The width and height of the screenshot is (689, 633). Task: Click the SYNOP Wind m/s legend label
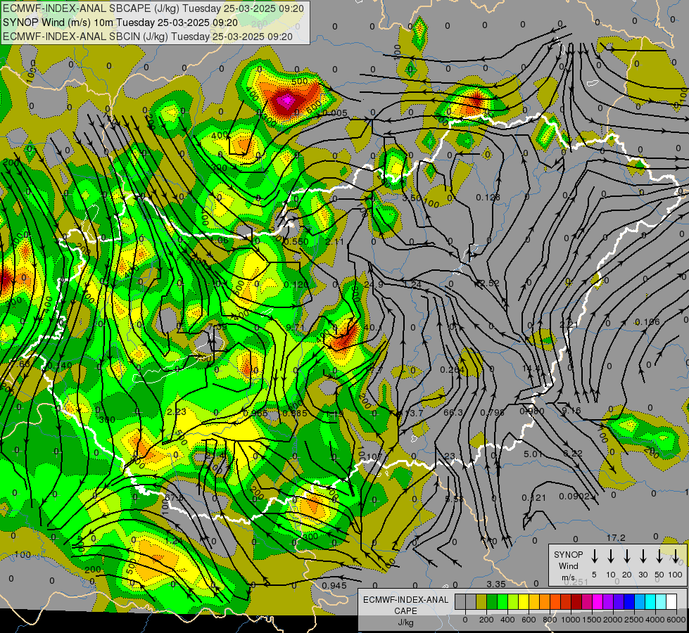tap(568, 565)
